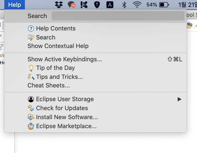Click the Help Contents question mark icon
Image resolution: width=197 pixels, height=153 pixels.
pyautogui.click(x=31, y=29)
